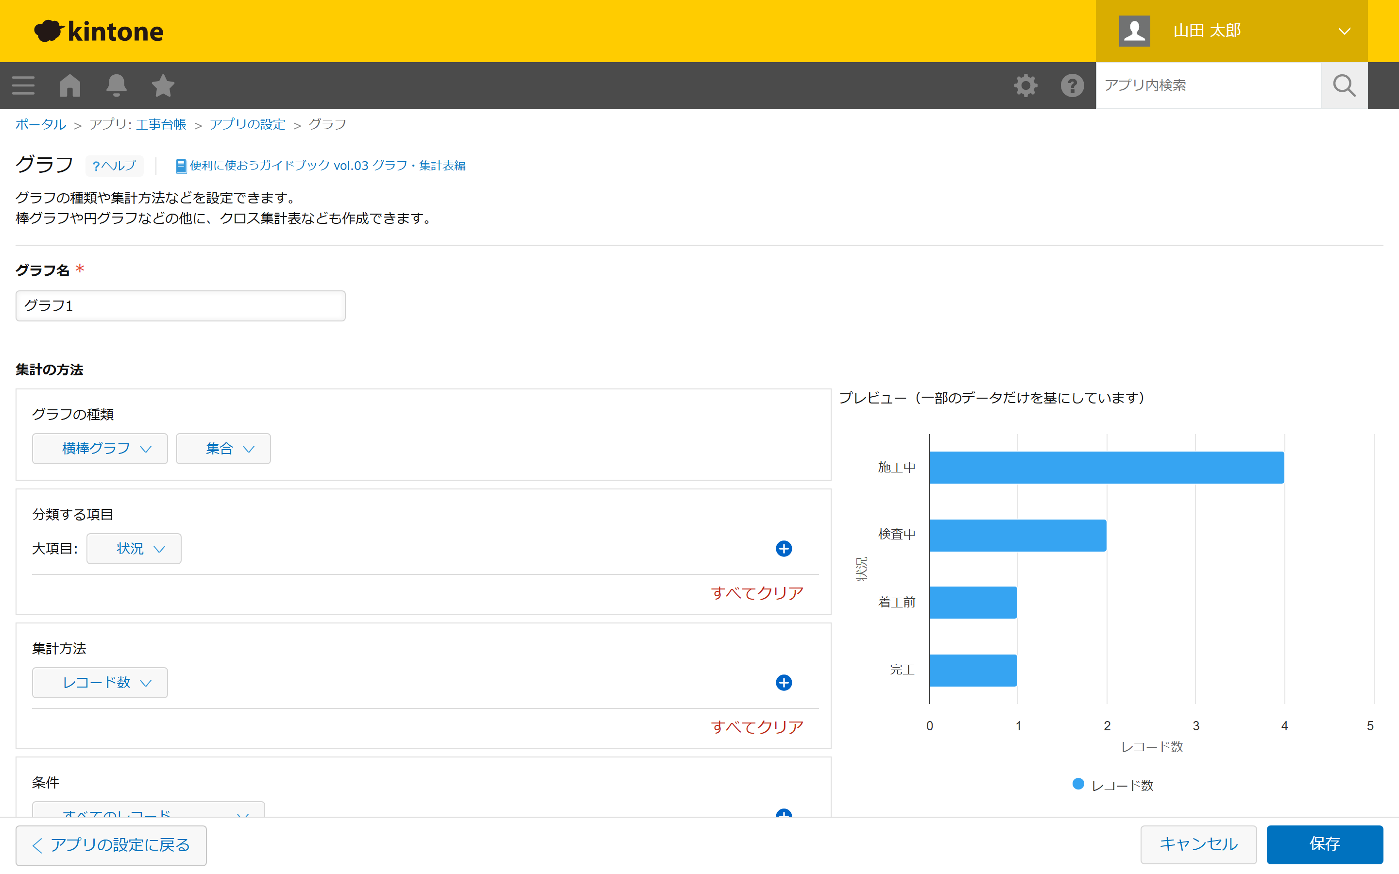Click the 大項目: label

click(x=55, y=549)
